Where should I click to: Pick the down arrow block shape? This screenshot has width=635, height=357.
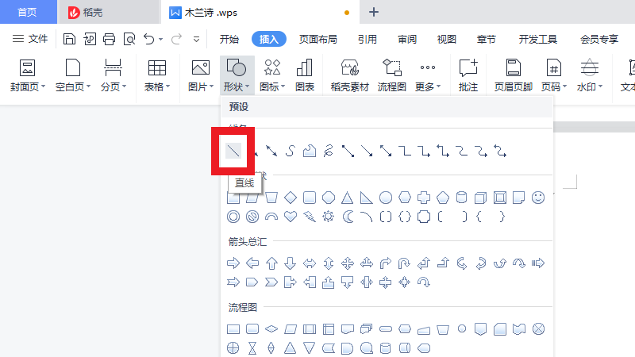click(x=290, y=263)
